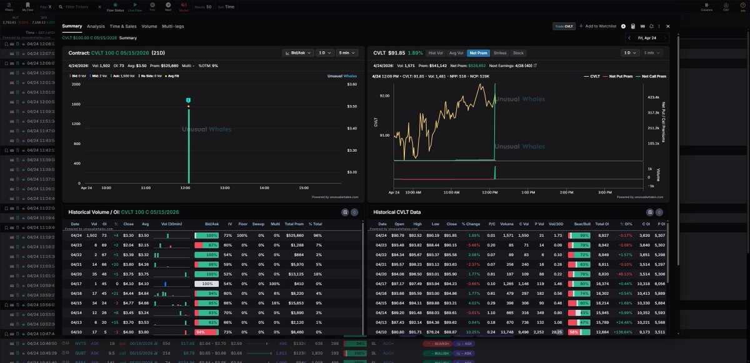Image resolution: width=750 pixels, height=363 pixels.
Task: Close the CVLT summary modal
Action: (x=668, y=26)
